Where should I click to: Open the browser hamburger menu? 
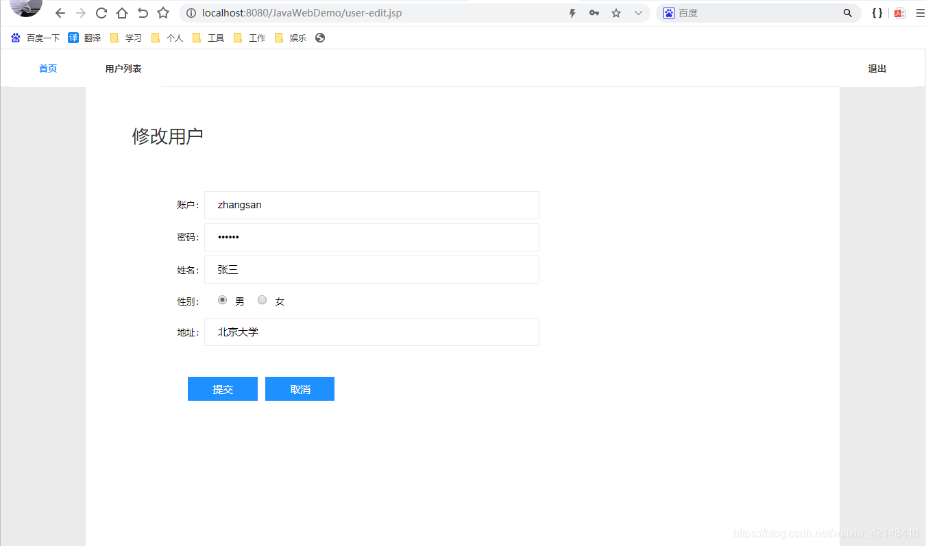(921, 12)
